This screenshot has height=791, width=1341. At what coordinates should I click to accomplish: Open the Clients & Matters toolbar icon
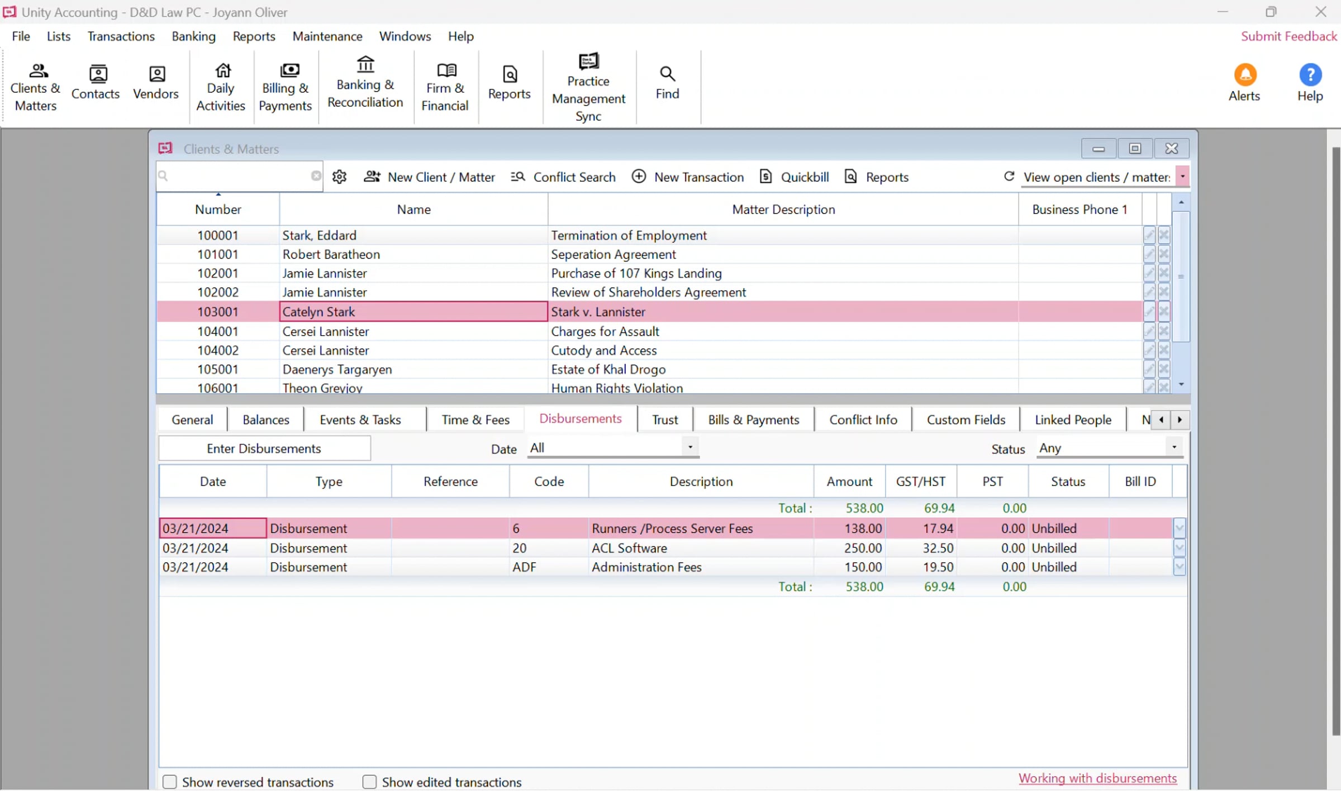[35, 87]
